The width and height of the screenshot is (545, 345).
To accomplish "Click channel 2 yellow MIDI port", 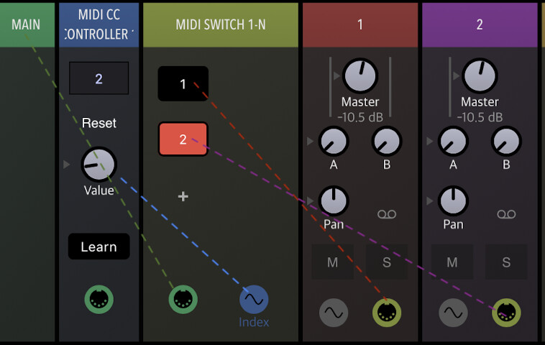I will pos(506,312).
